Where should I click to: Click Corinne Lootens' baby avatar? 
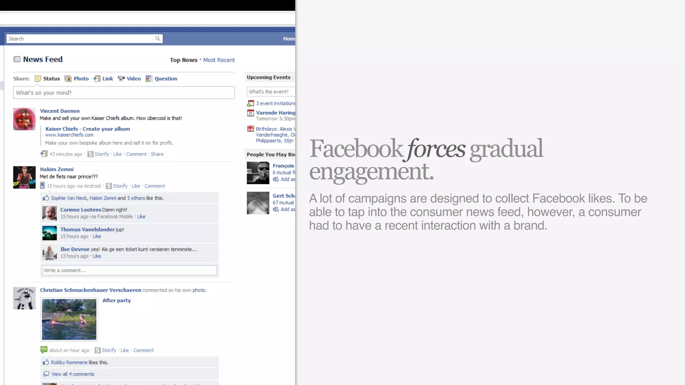(50, 213)
